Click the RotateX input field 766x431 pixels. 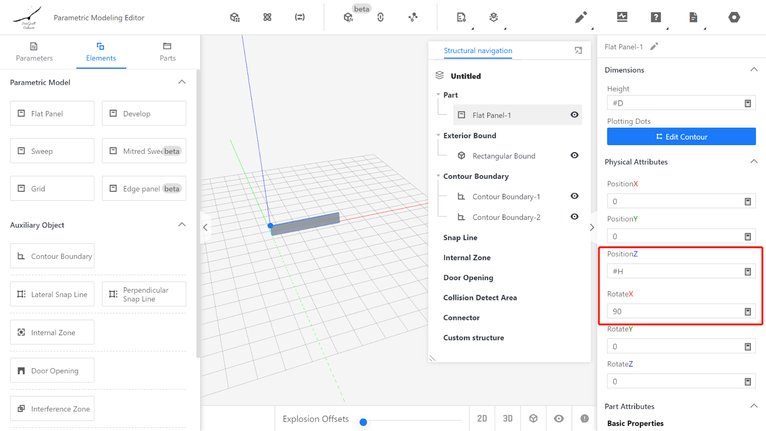click(x=675, y=312)
